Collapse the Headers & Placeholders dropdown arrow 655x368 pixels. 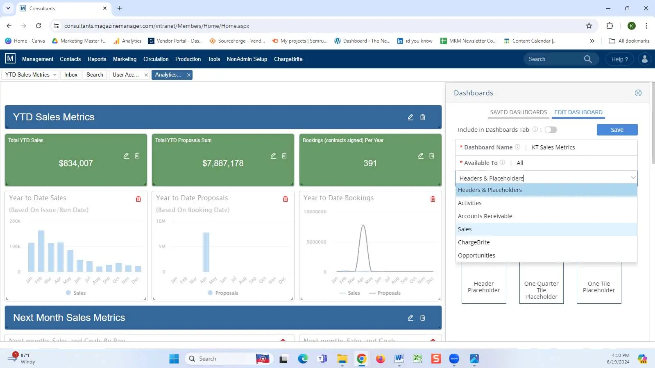pyautogui.click(x=633, y=178)
